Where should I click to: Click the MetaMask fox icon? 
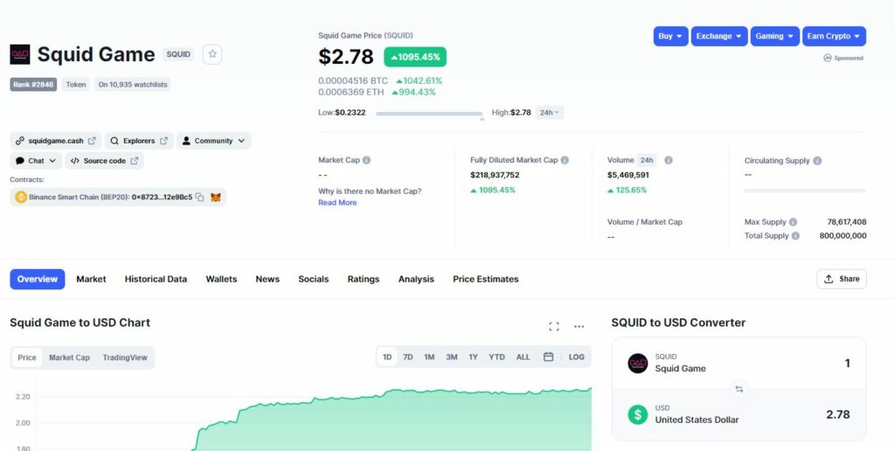pyautogui.click(x=216, y=198)
